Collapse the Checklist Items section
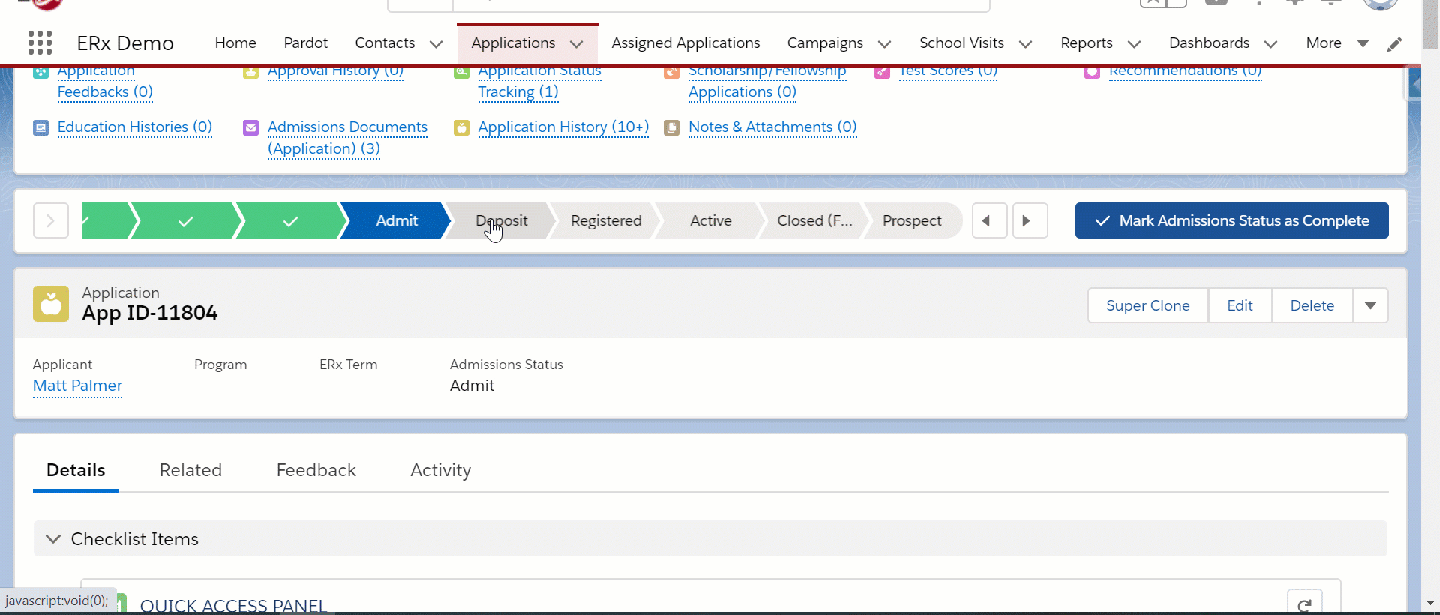 (53, 539)
